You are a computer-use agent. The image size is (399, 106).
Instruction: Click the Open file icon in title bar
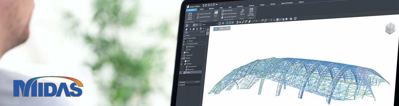coord(206,5)
